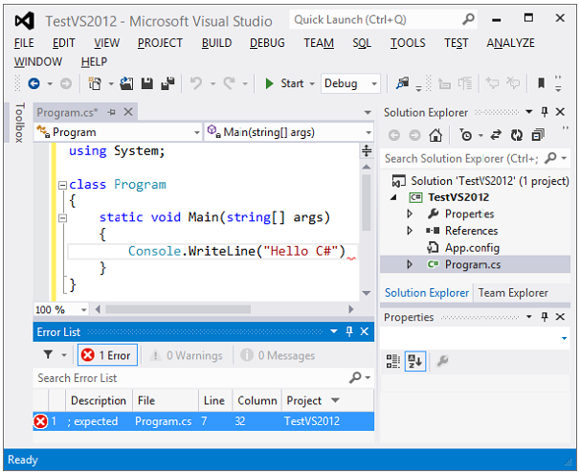
Task: Open the FILE menu
Action: coord(24,42)
